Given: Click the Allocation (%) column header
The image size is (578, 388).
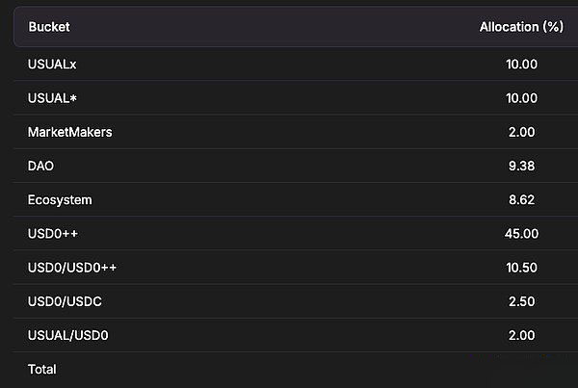Looking at the screenshot, I should (521, 27).
